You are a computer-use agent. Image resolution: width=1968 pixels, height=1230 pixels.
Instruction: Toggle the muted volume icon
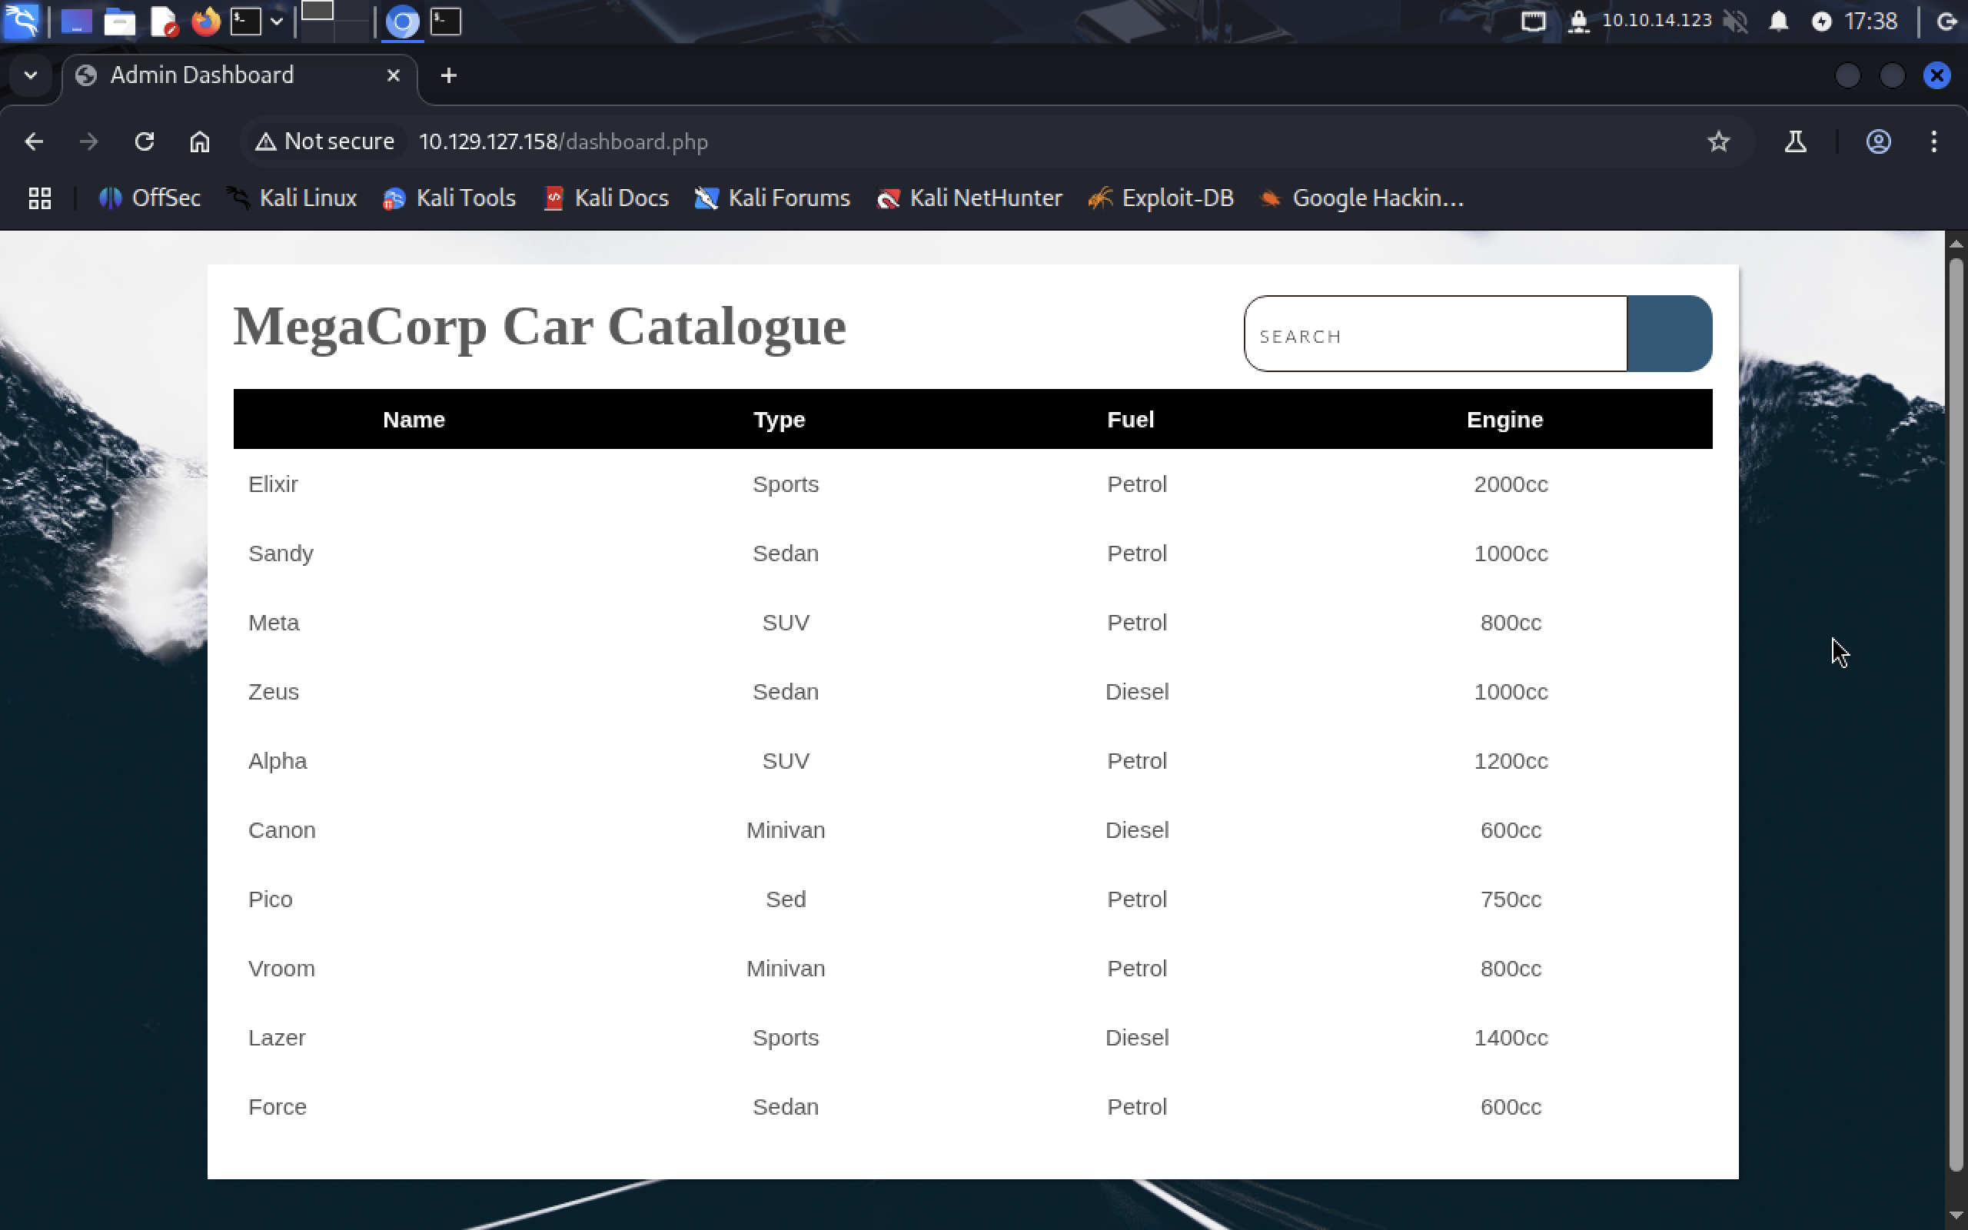1735,22
